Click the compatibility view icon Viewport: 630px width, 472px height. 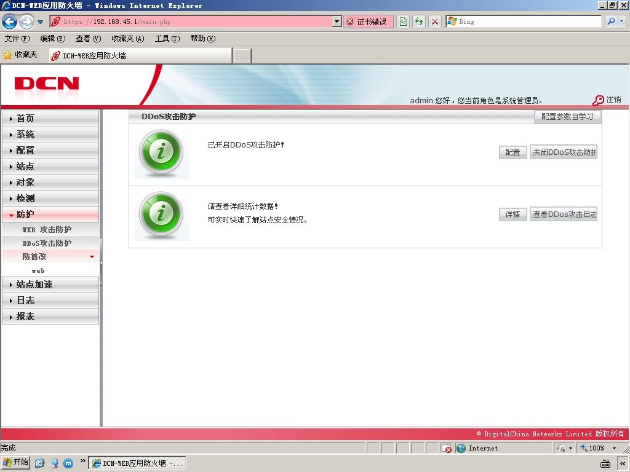click(x=403, y=22)
